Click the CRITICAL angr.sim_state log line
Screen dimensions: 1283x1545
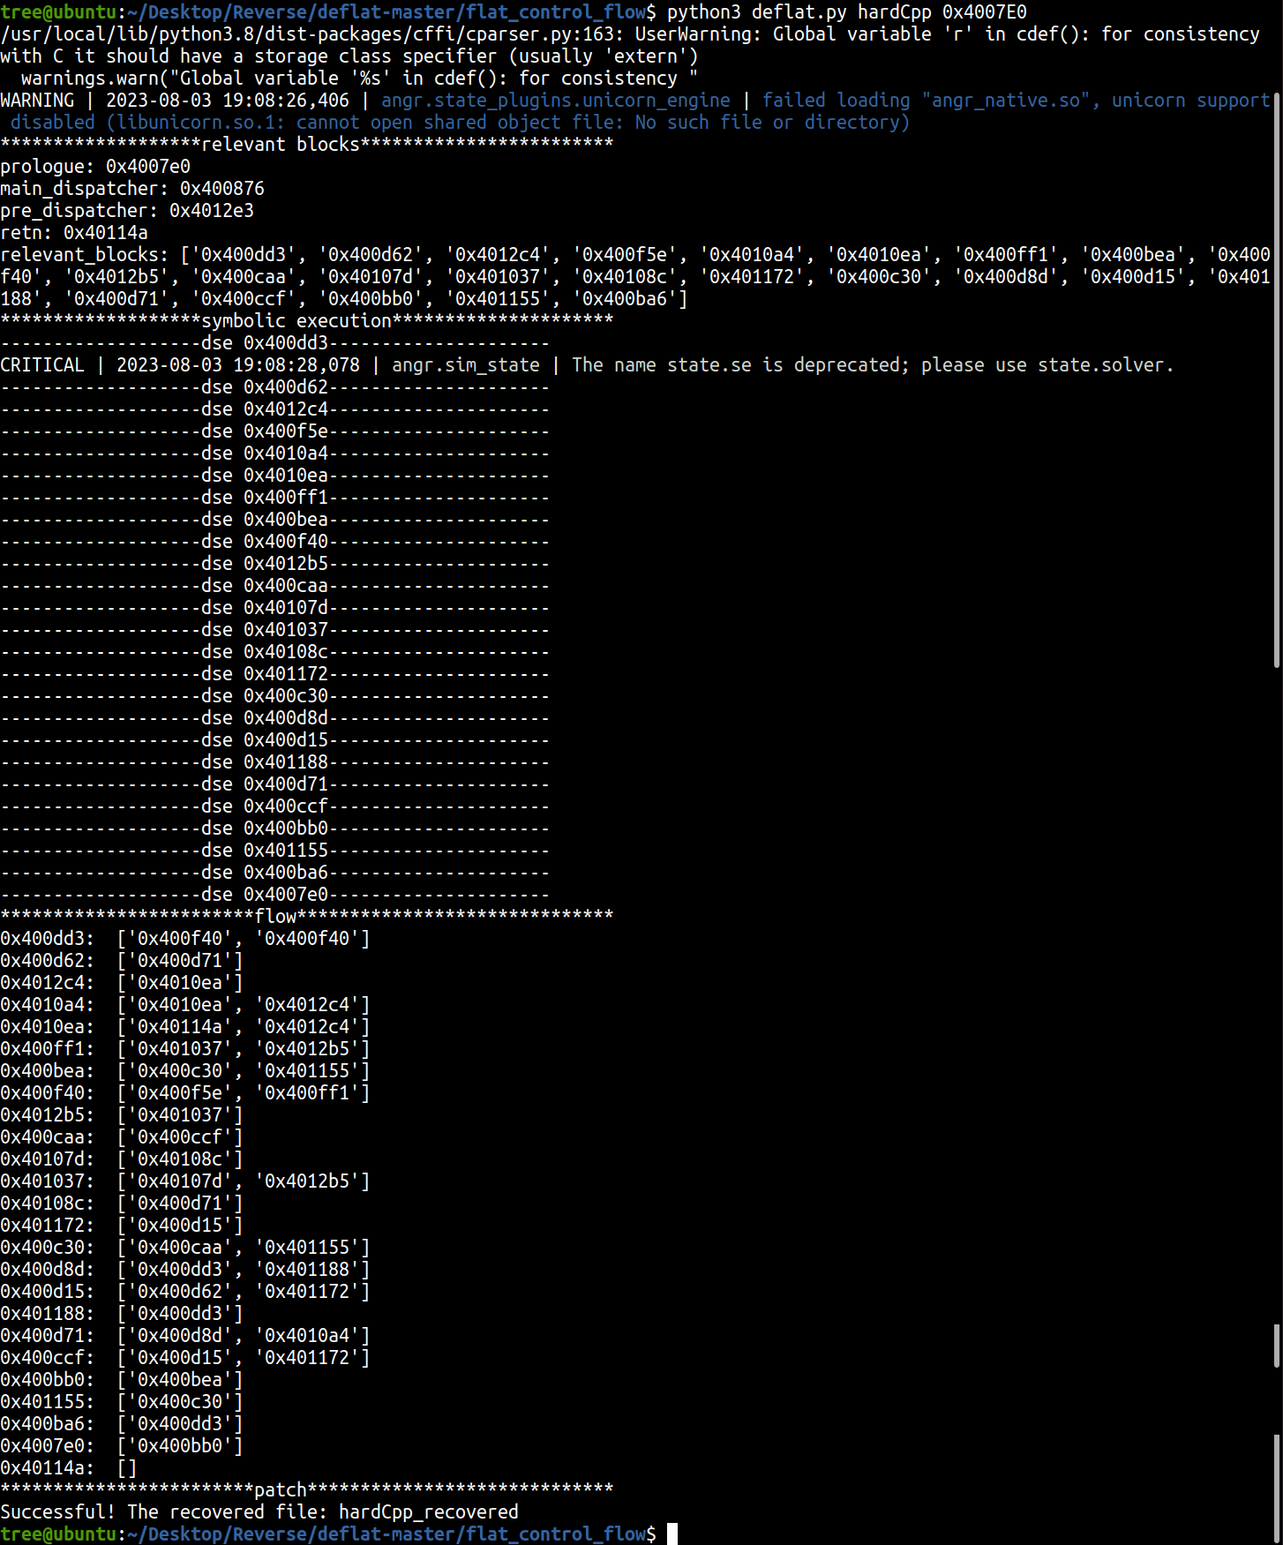[586, 365]
